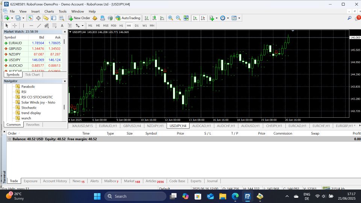Click the Templates toolbar icon
Viewport: 361px width, 203px height.
pos(234,18)
